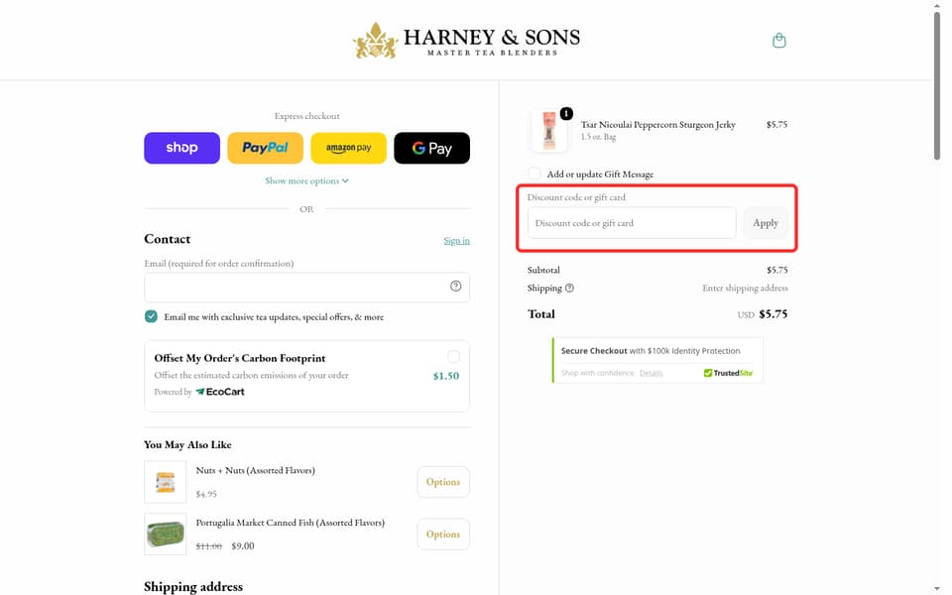Pay with Amazon Pay button
Screen dimensions: 952x595
point(348,148)
